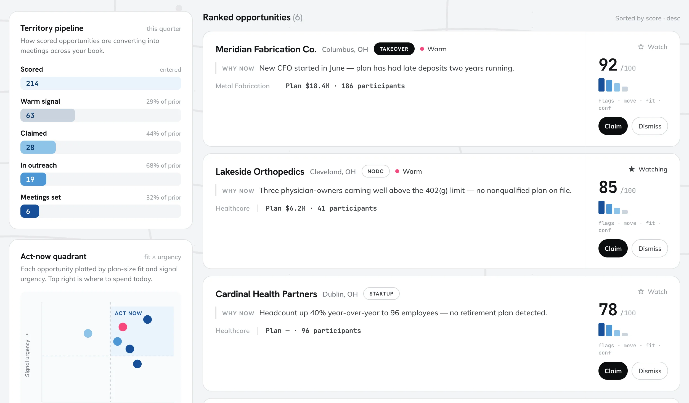Select the In outreach bar showing 19
The image size is (689, 403).
coord(33,179)
